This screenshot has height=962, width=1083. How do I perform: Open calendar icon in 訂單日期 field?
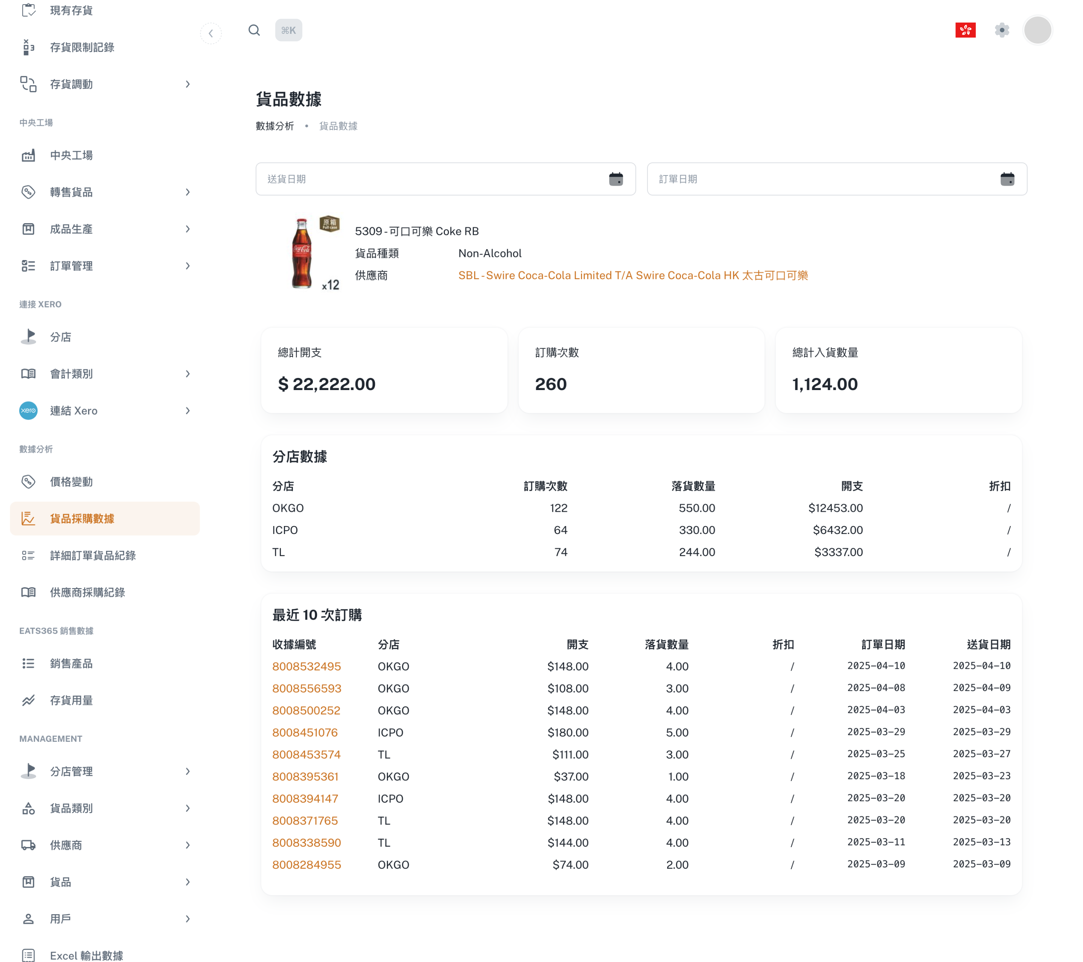[1007, 179]
